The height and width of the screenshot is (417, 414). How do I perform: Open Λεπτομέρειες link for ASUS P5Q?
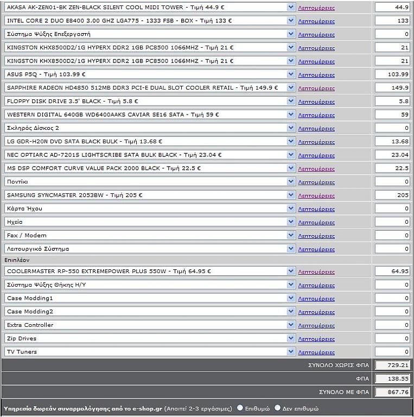click(x=316, y=75)
